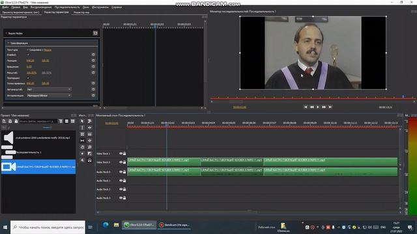The image size is (417, 234).
Task: Switch to the footage viewer tab (Просмотр видеоматериала)
Action: click(x=21, y=12)
